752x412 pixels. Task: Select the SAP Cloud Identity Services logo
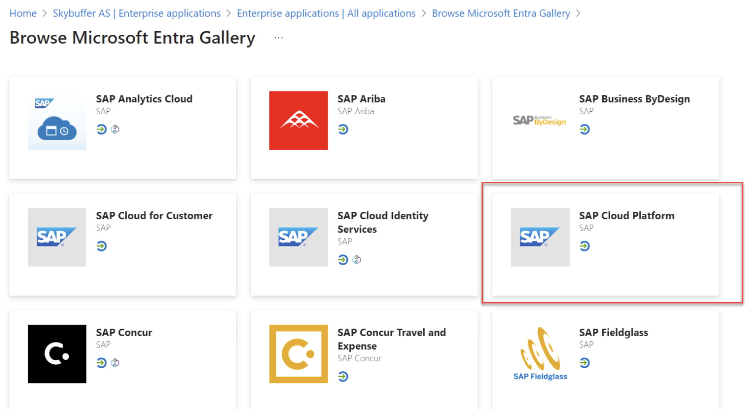click(x=299, y=237)
